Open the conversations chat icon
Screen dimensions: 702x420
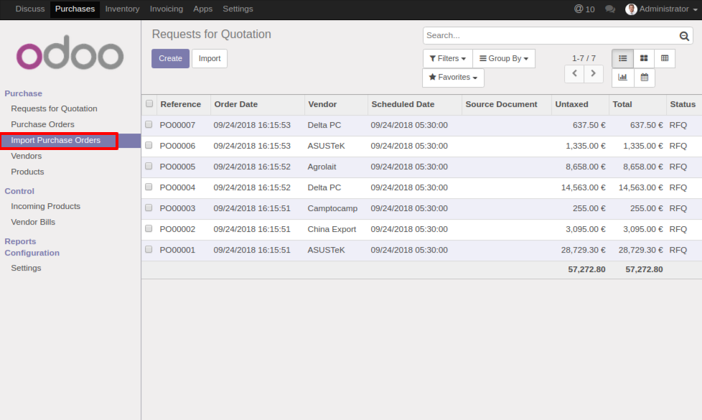tap(610, 9)
